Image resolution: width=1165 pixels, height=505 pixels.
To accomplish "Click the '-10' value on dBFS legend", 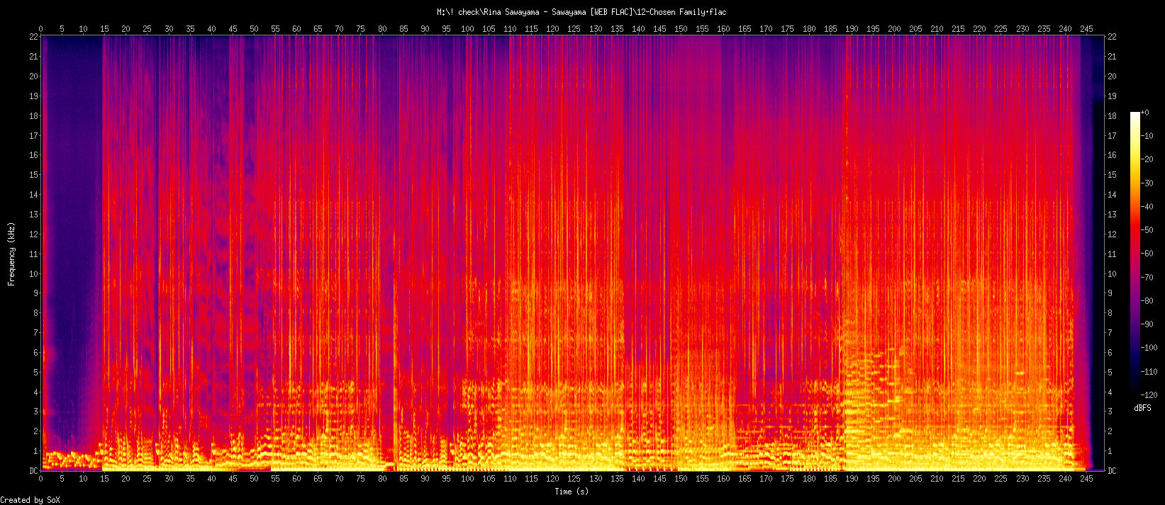I will click(x=1146, y=136).
